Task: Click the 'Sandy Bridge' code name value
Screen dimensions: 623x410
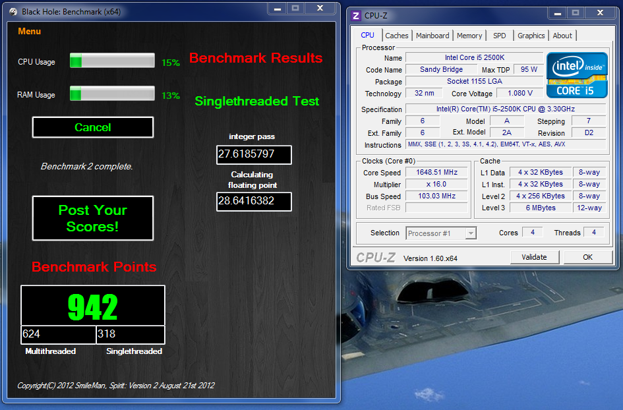Action: [441, 69]
